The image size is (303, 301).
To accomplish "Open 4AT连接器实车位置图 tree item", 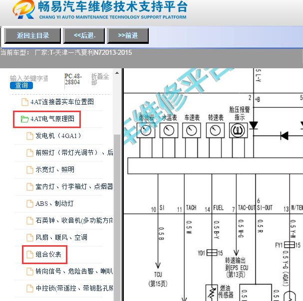I will (x=62, y=102).
